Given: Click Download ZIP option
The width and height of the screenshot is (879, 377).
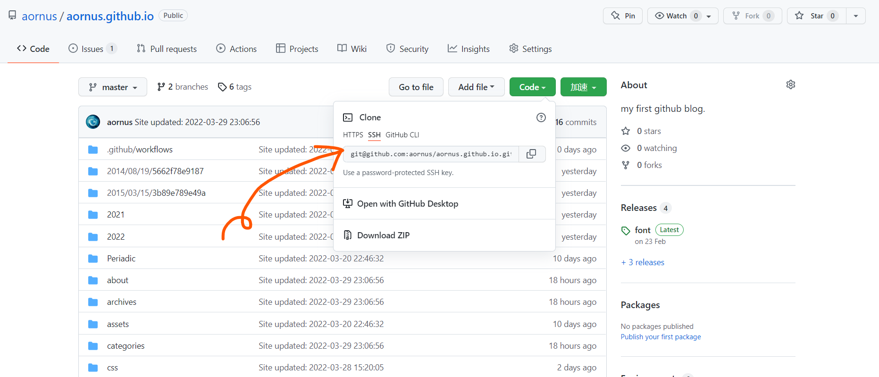Looking at the screenshot, I should click(383, 235).
